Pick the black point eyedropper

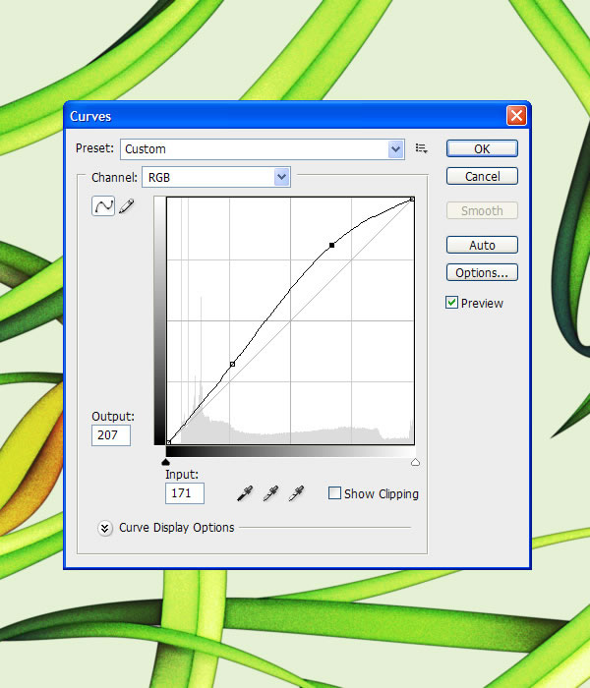tap(245, 493)
